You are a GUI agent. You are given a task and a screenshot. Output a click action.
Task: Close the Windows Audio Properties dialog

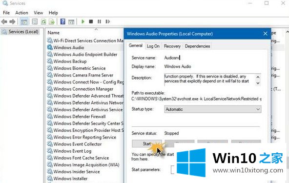(265, 34)
